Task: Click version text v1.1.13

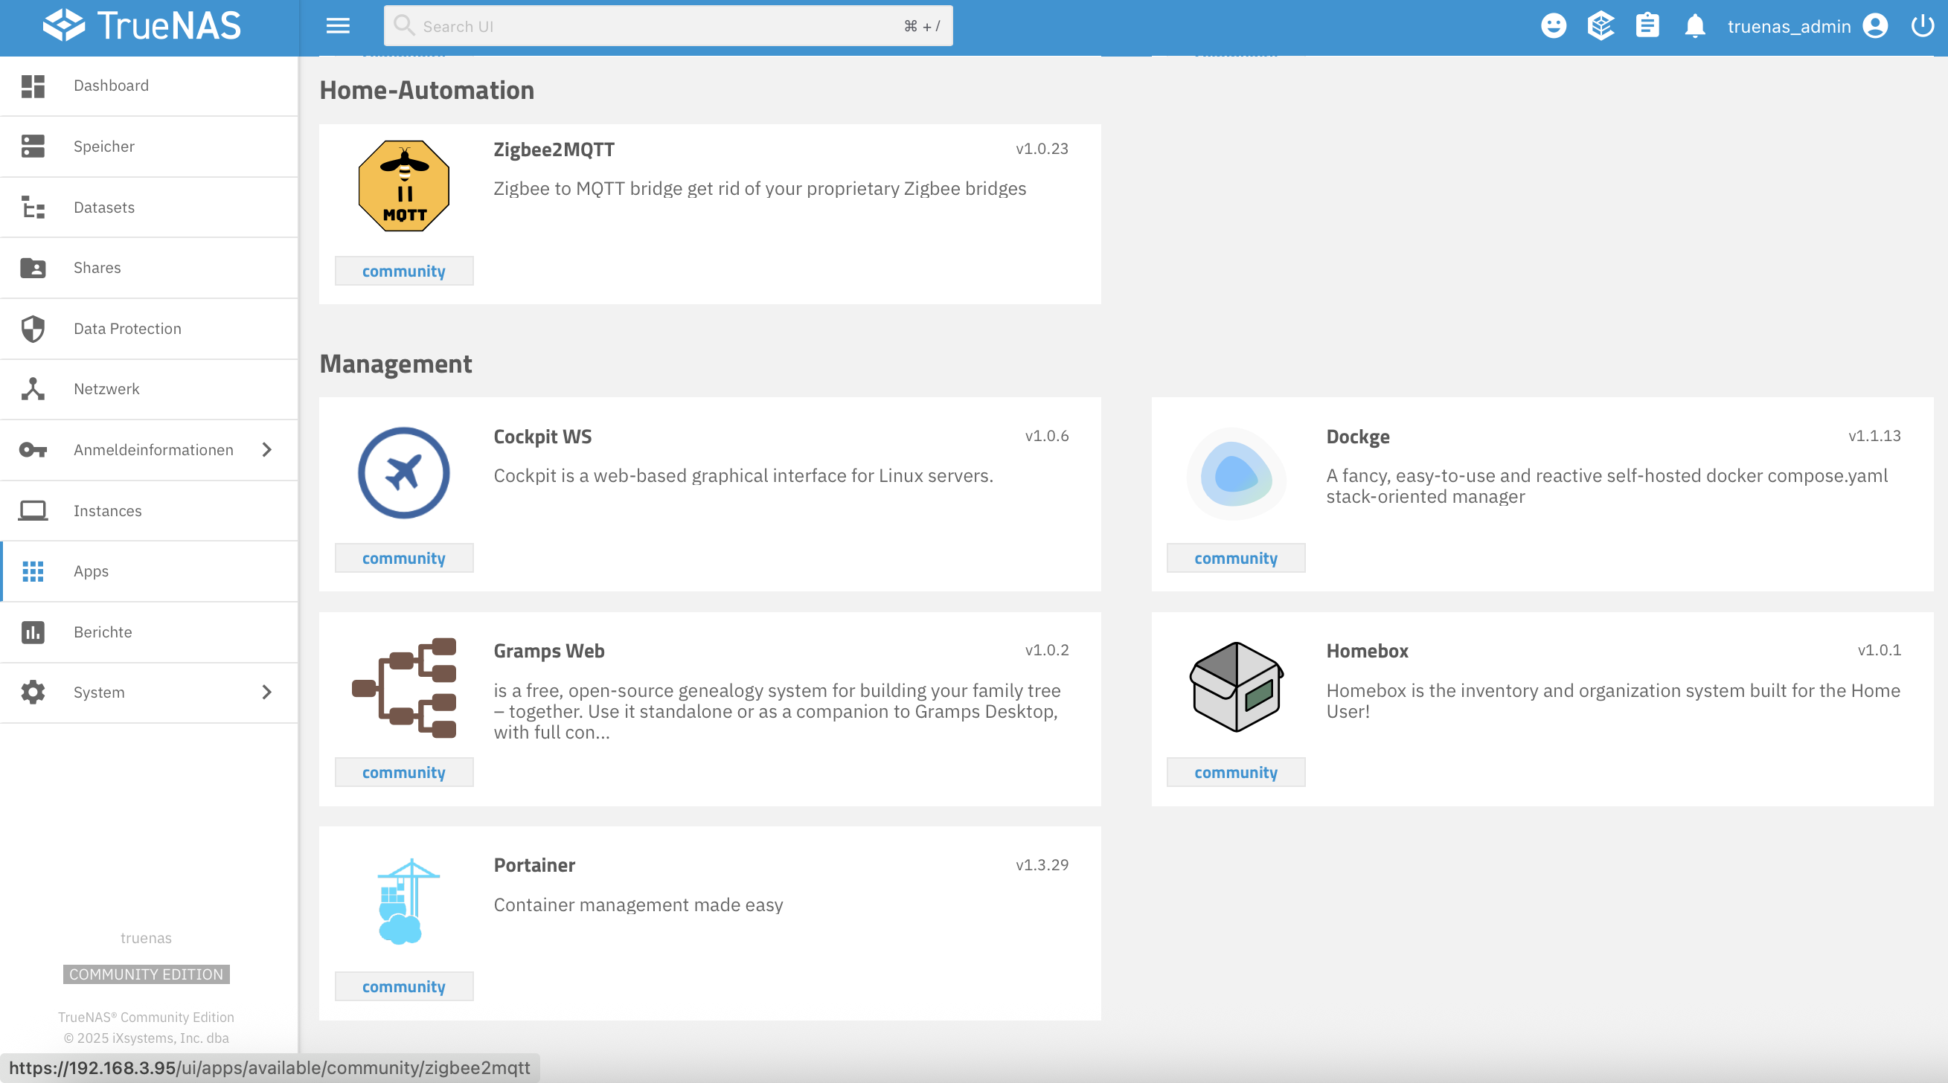Action: [x=1874, y=436]
